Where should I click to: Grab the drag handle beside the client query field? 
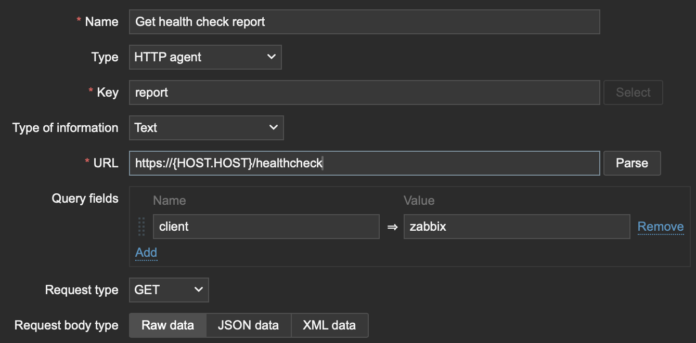click(141, 227)
